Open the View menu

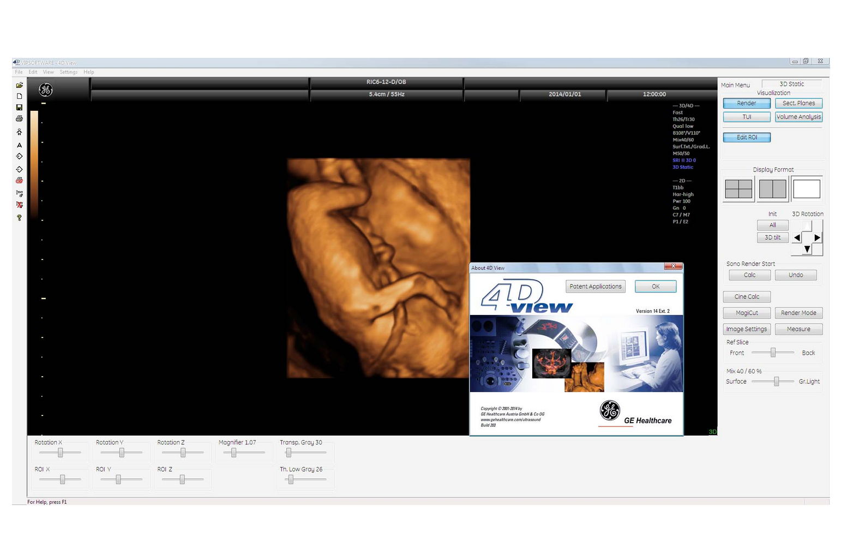point(49,72)
